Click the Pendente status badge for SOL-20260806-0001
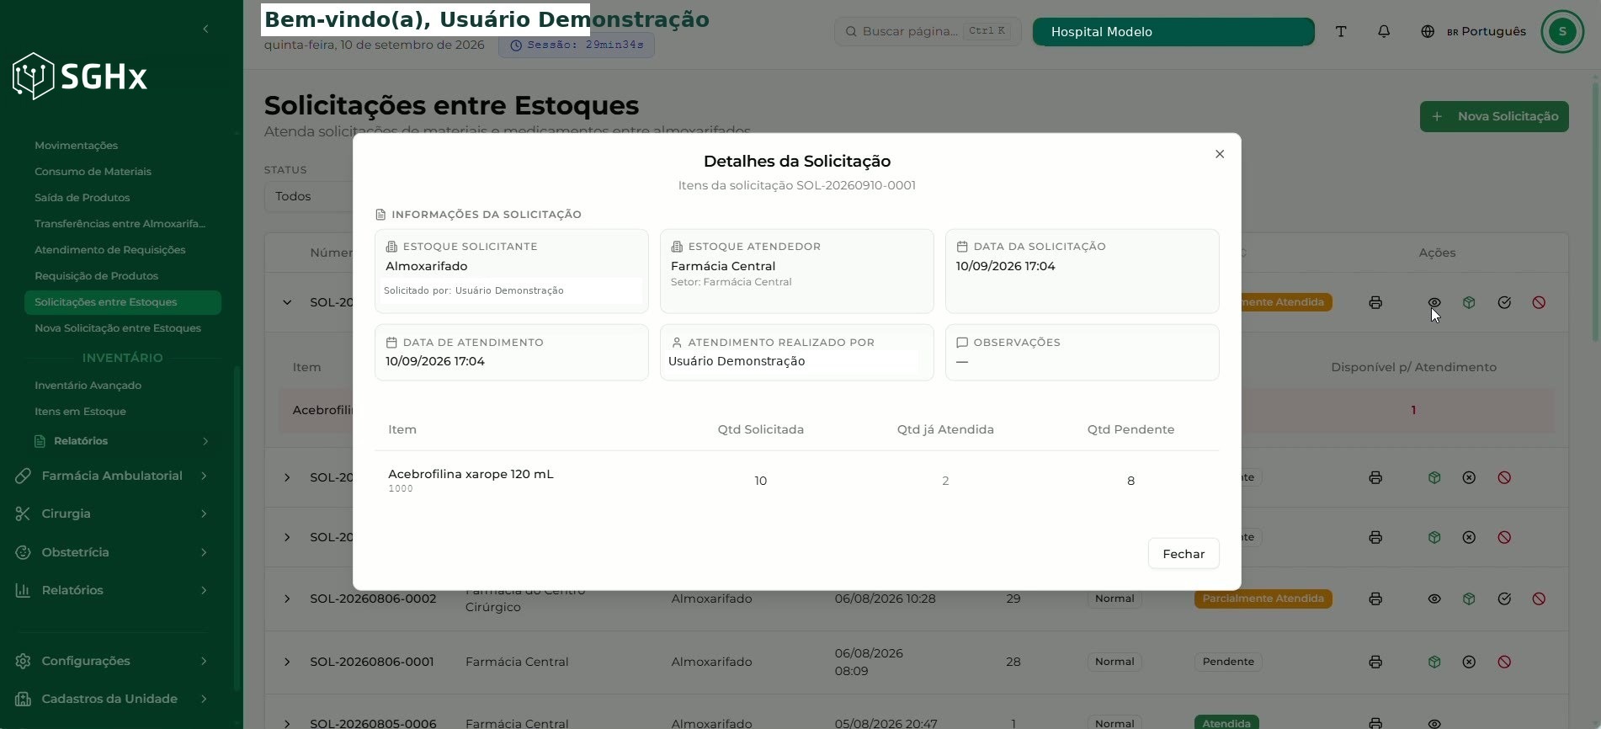Image resolution: width=1601 pixels, height=729 pixels. (1228, 662)
